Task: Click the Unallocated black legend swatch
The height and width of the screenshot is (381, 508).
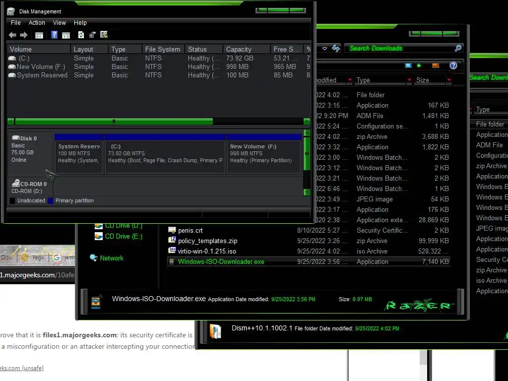Action: pyautogui.click(x=12, y=200)
